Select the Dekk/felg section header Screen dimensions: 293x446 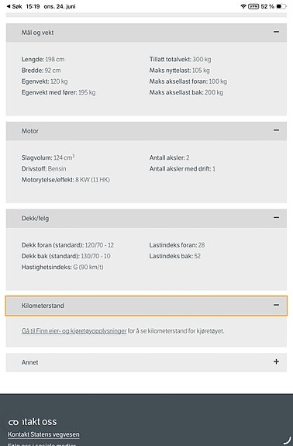[146, 218]
